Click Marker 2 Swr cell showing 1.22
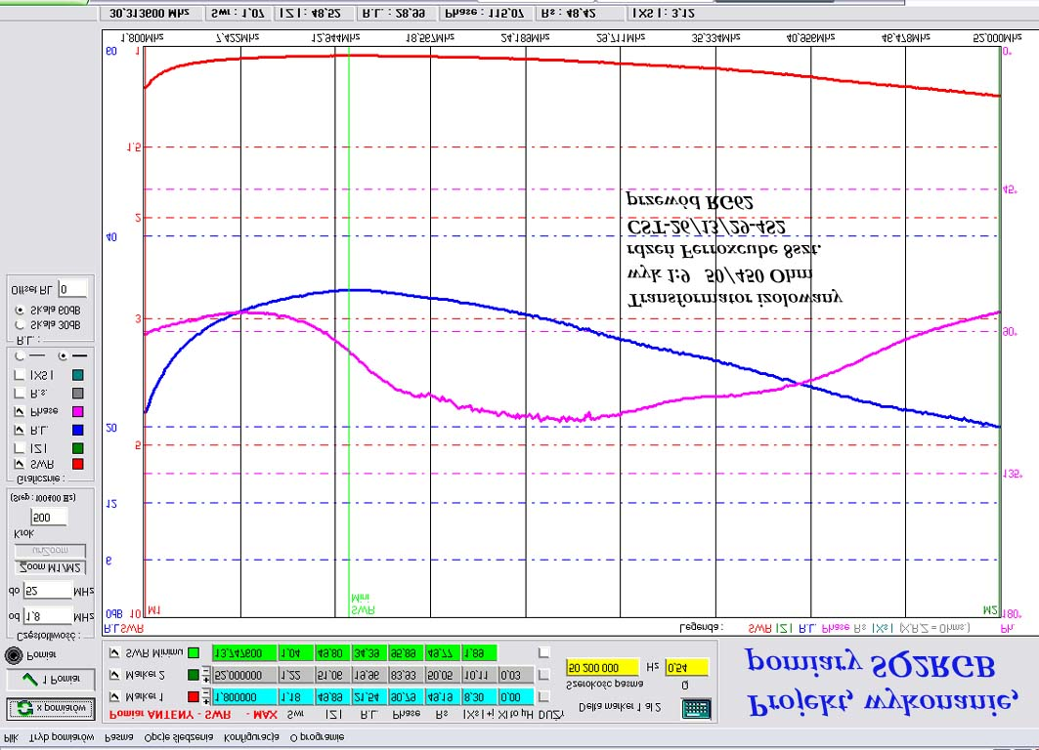 295,675
